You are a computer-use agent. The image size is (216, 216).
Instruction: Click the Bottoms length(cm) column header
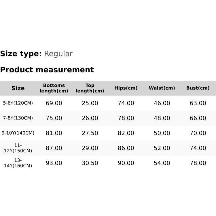click(x=54, y=88)
